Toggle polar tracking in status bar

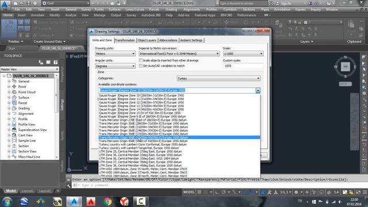[224, 192]
